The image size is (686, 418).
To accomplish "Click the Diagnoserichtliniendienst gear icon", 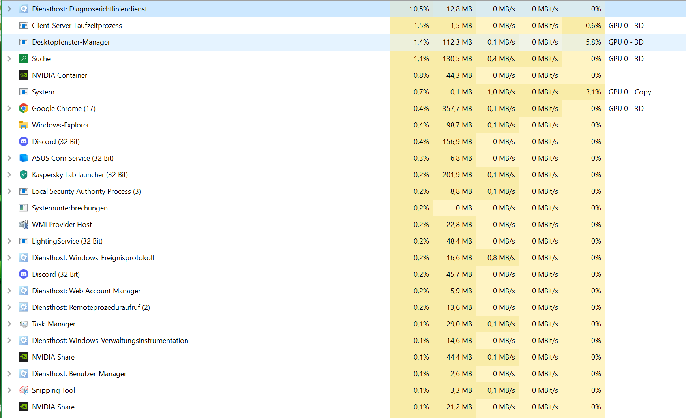I will pos(24,9).
